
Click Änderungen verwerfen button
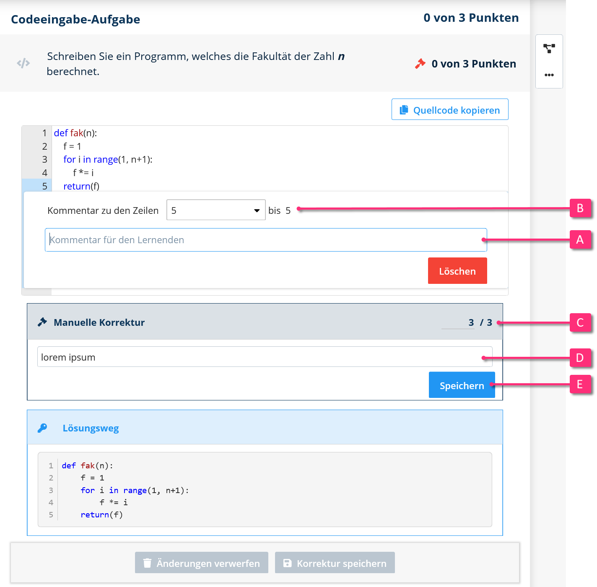pyautogui.click(x=201, y=563)
